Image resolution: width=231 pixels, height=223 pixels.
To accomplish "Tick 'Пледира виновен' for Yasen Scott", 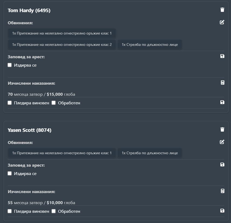I will coord(10,211).
